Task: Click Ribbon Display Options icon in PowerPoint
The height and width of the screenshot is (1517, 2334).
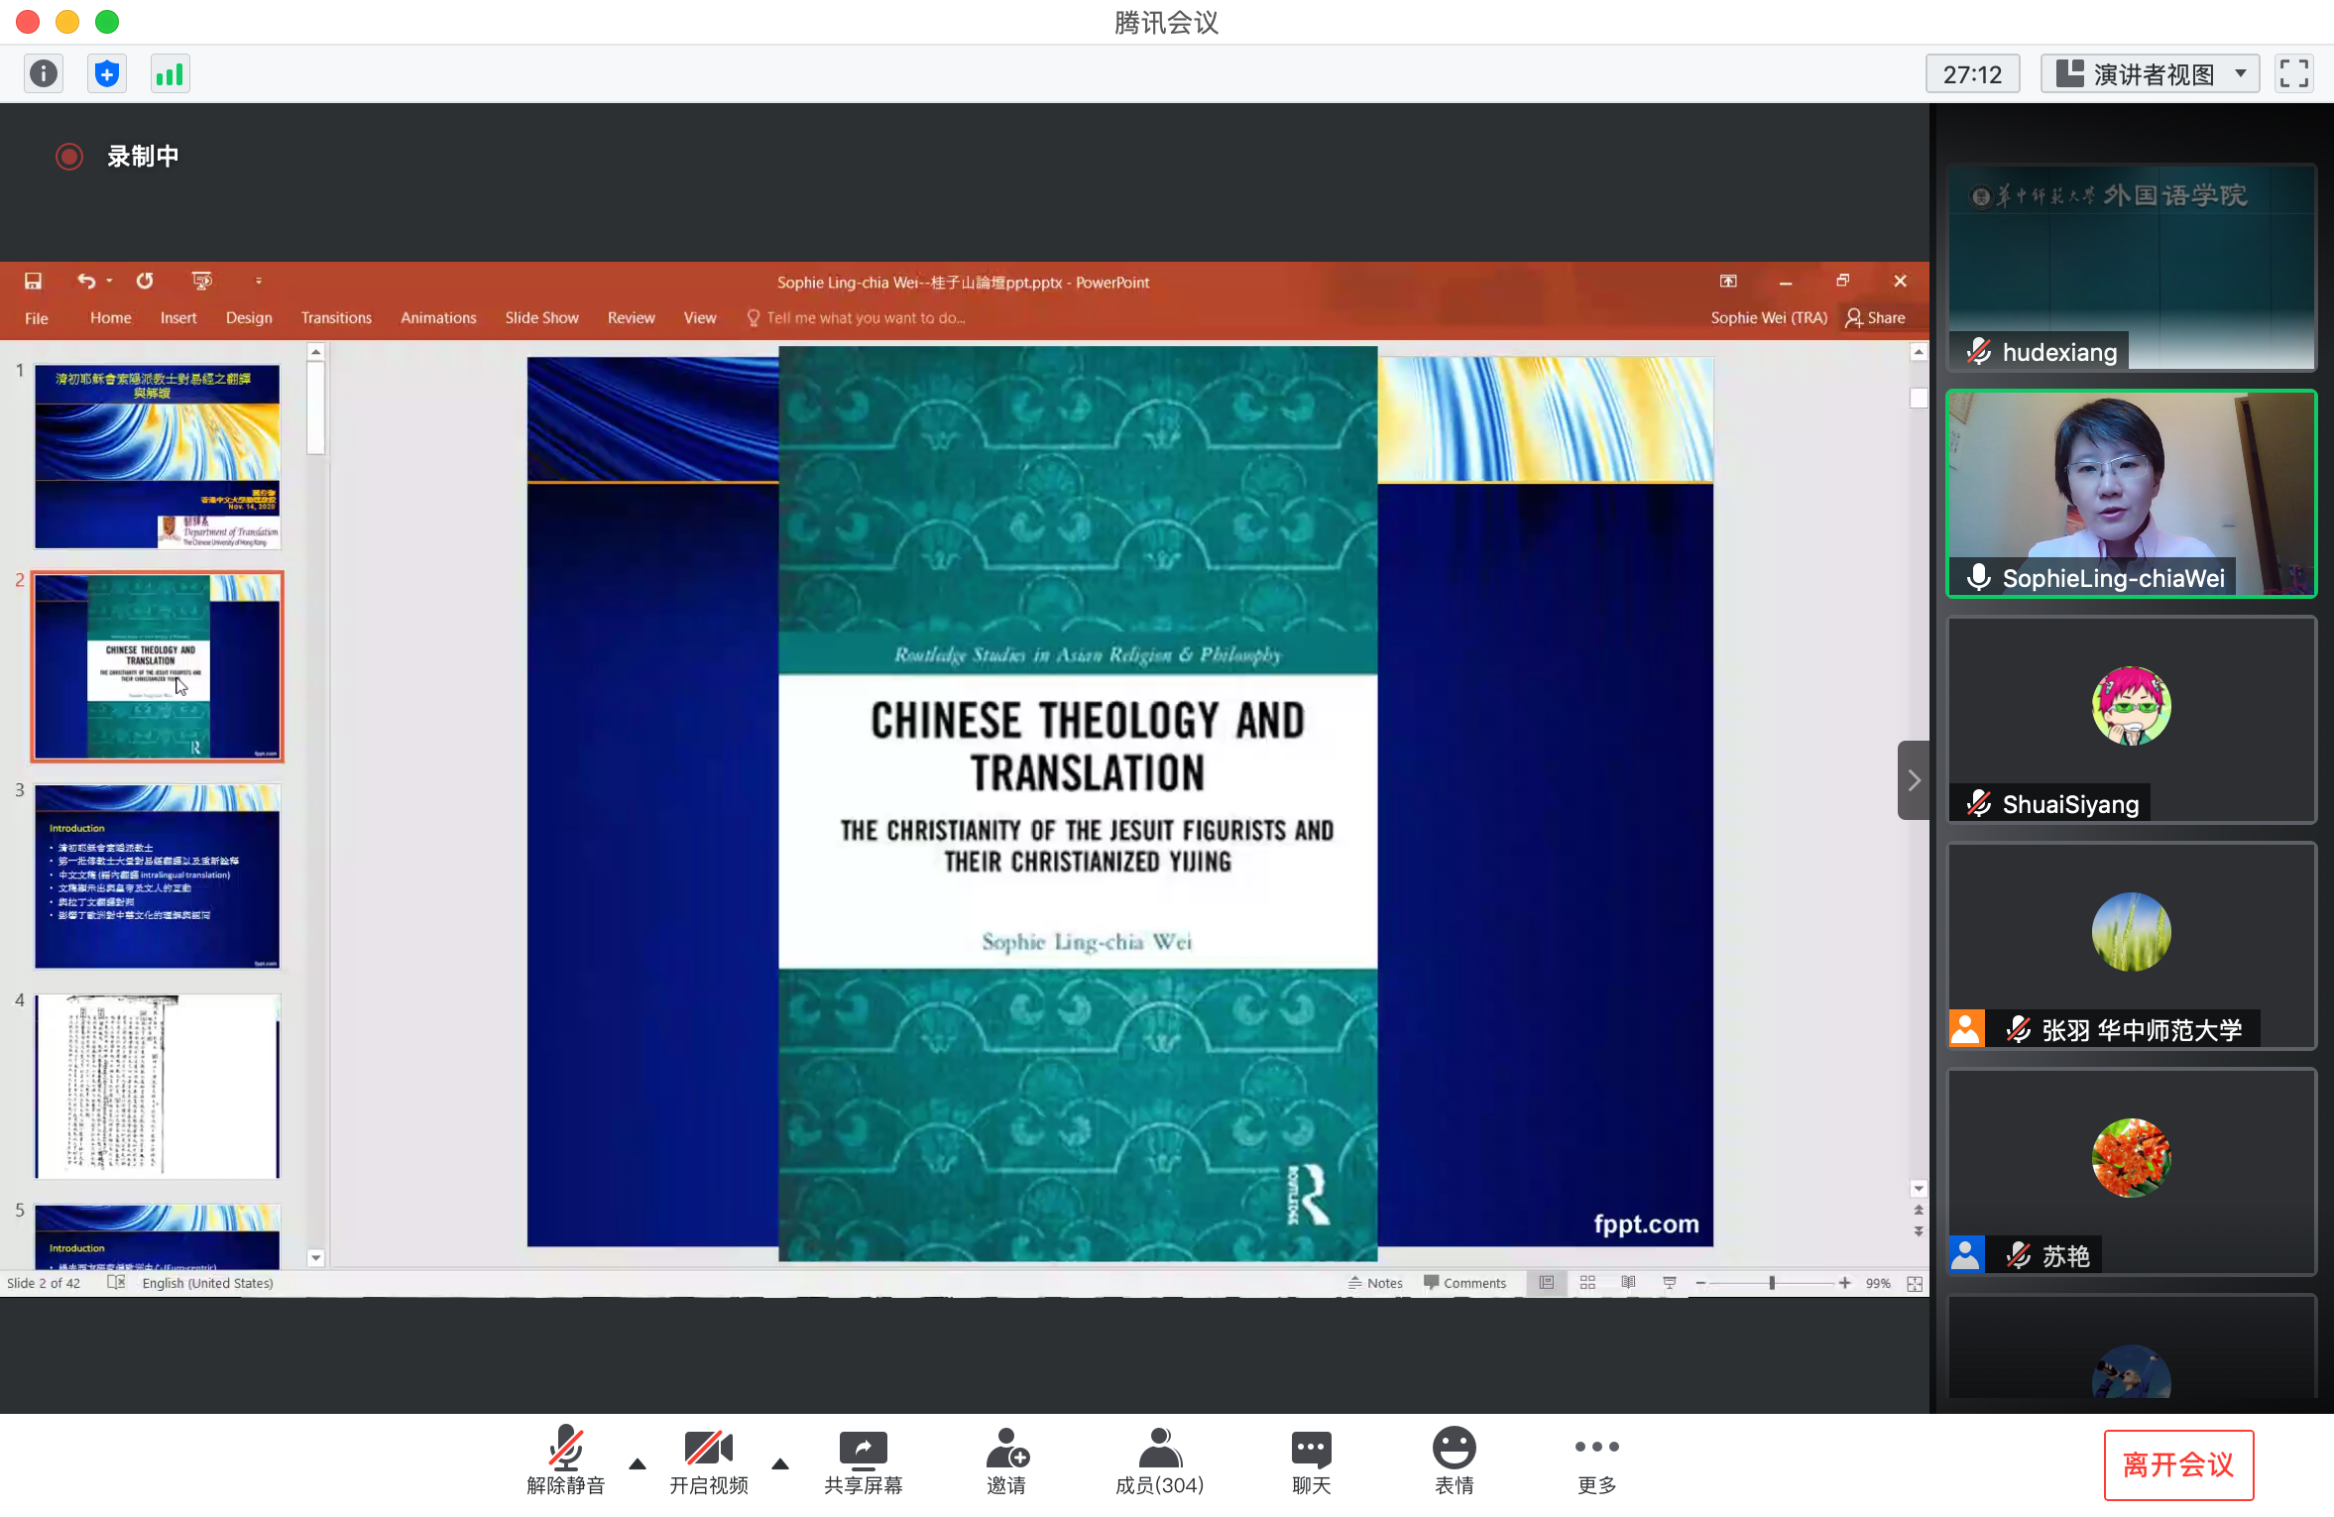Action: (1728, 282)
